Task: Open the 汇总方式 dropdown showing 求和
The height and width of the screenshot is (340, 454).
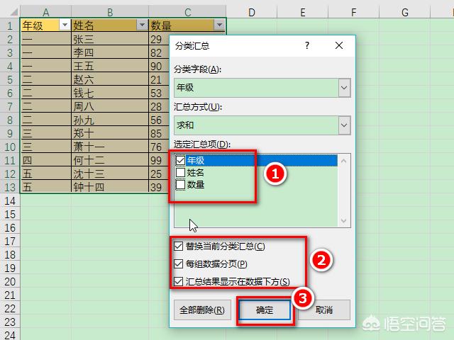Action: click(x=344, y=125)
